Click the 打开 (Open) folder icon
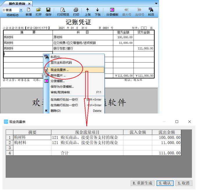201x190 pixels. pos(38,12)
